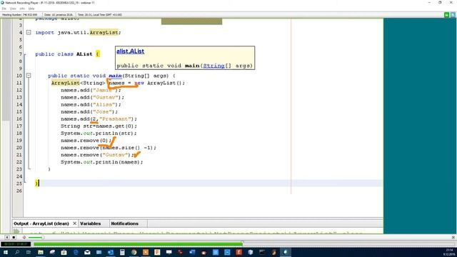Open the Help menu

31,9
